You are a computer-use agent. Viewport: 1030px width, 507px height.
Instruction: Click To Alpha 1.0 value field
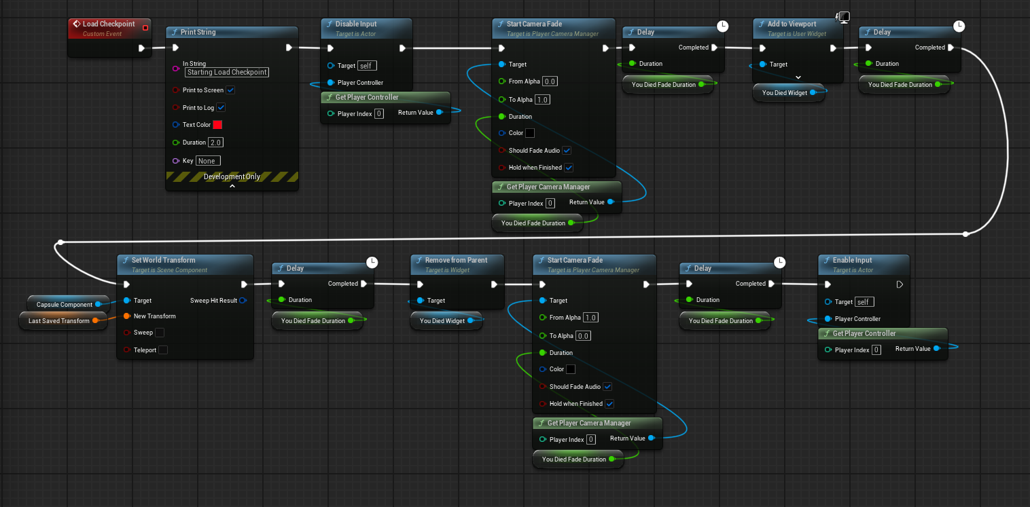coord(542,100)
